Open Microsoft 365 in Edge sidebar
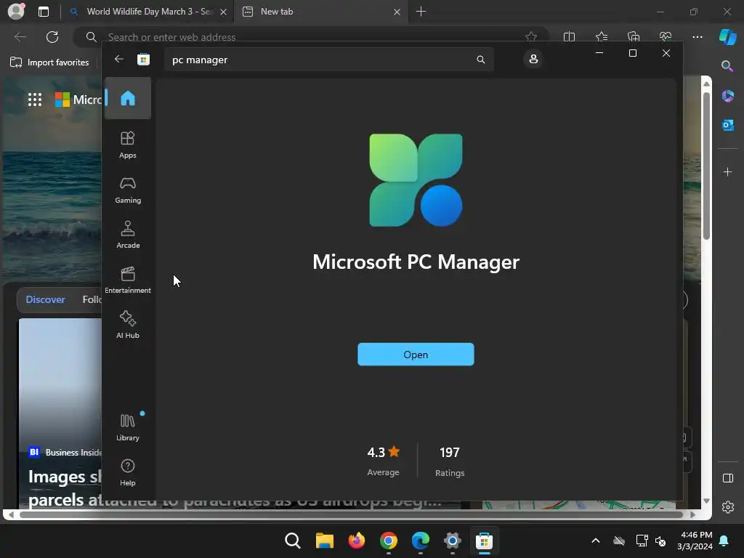 click(727, 96)
